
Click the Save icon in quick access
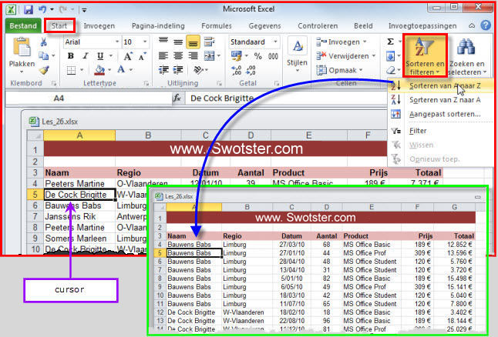[29, 9]
